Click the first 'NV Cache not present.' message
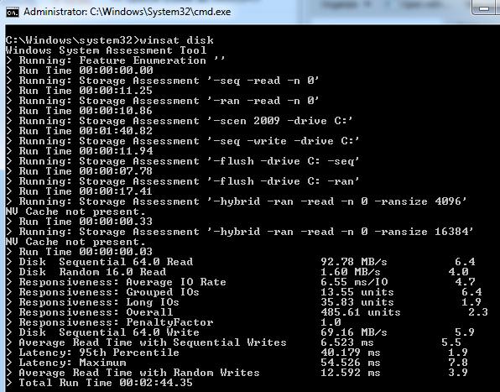 tap(76, 212)
